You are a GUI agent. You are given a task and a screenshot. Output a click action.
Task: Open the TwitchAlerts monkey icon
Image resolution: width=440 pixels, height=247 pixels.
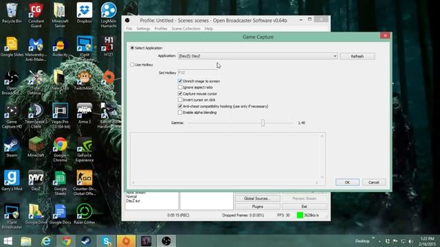84,80
